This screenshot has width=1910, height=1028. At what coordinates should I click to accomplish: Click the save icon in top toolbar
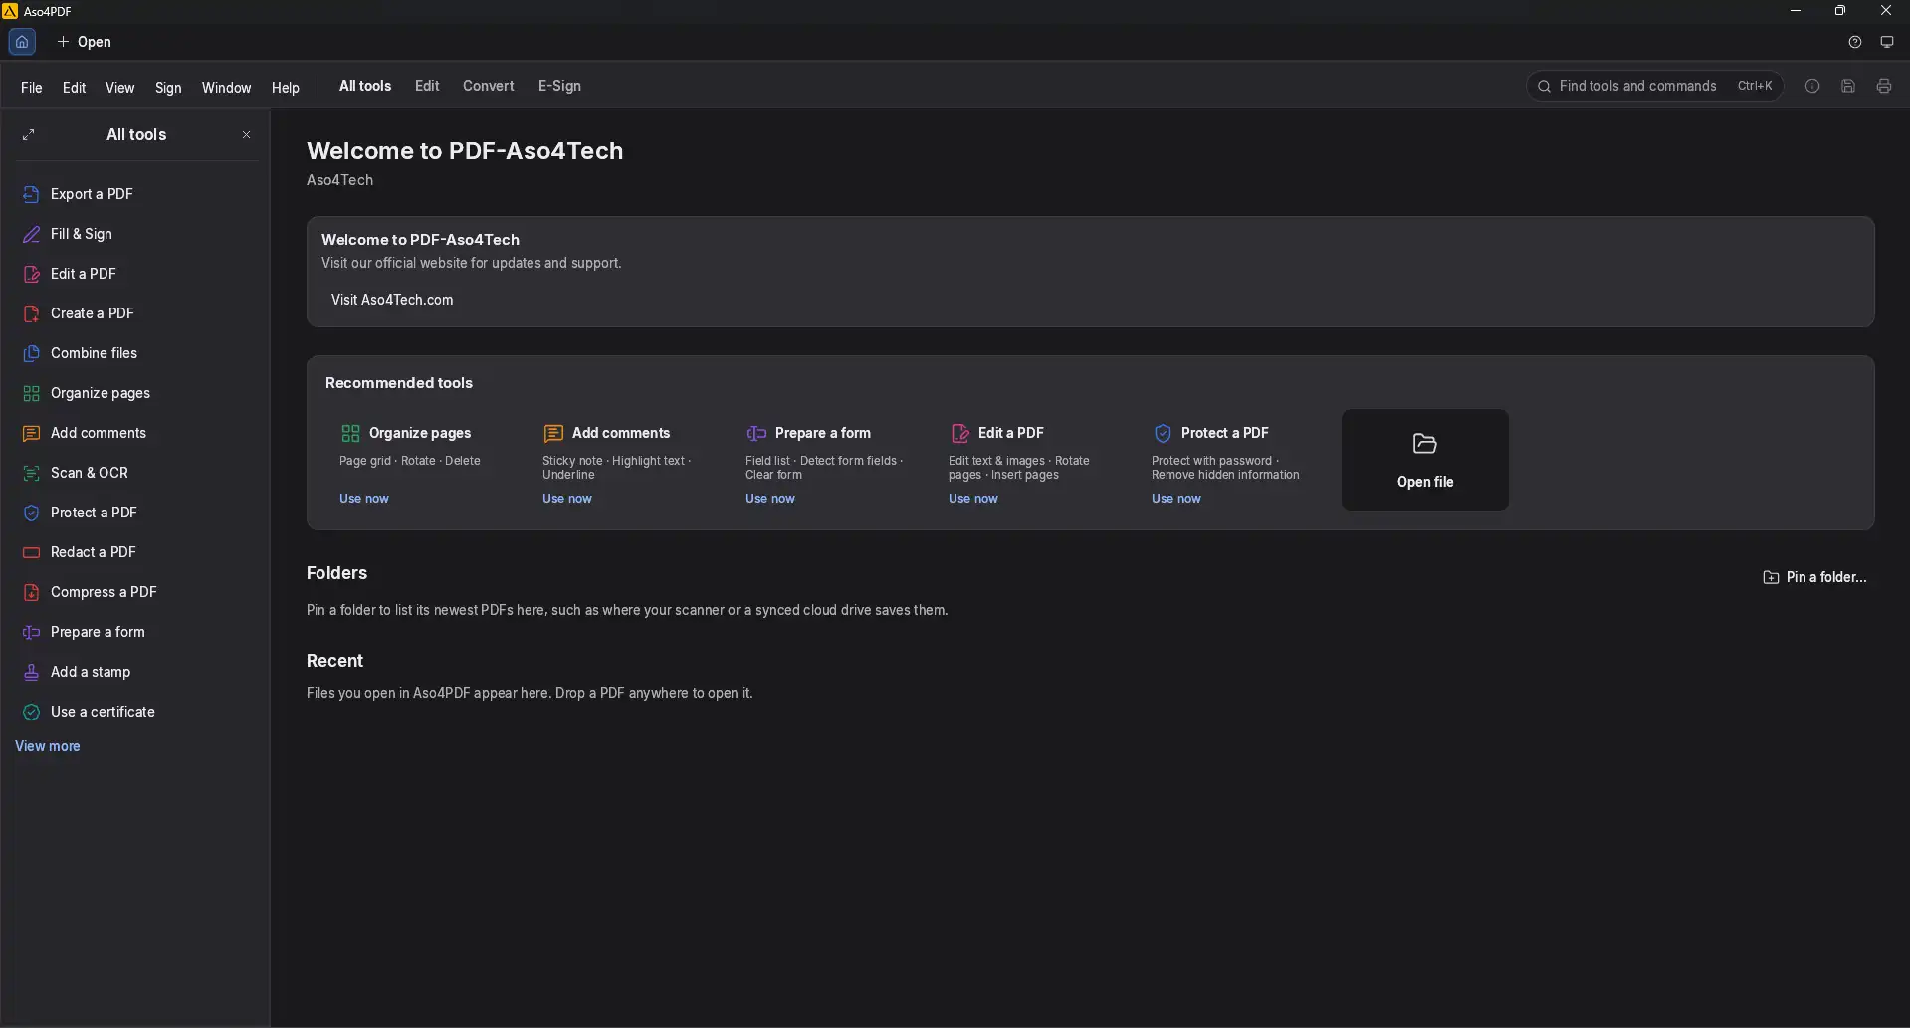[1848, 86]
